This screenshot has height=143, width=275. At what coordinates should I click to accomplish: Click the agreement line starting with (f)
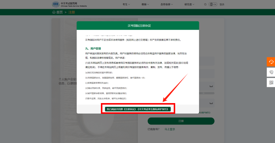[x=106, y=99]
